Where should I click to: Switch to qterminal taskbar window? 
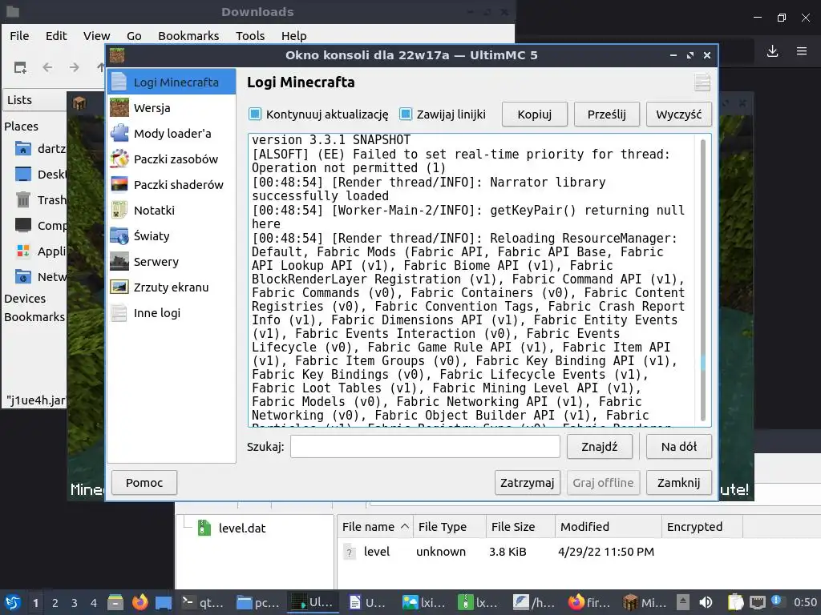coord(203,602)
